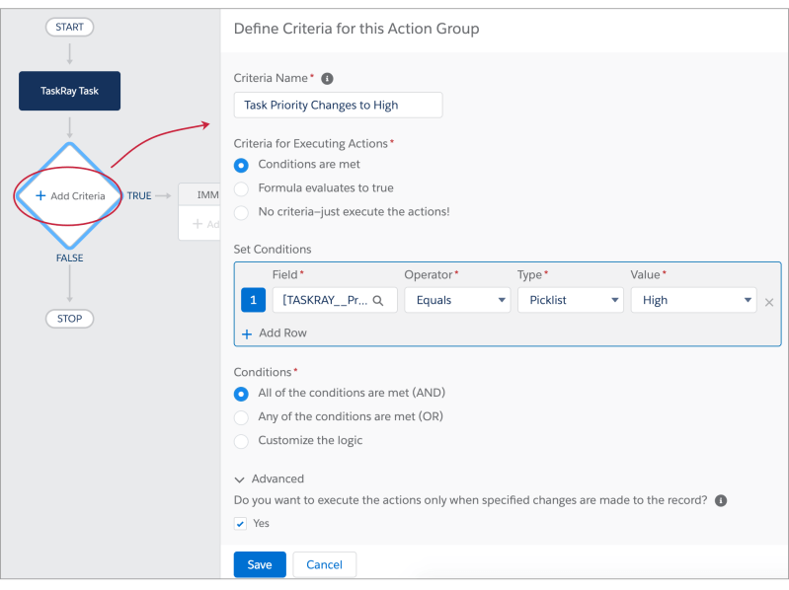Click the info icon beside Criteria Name
The width and height of the screenshot is (789, 590).
(x=327, y=78)
